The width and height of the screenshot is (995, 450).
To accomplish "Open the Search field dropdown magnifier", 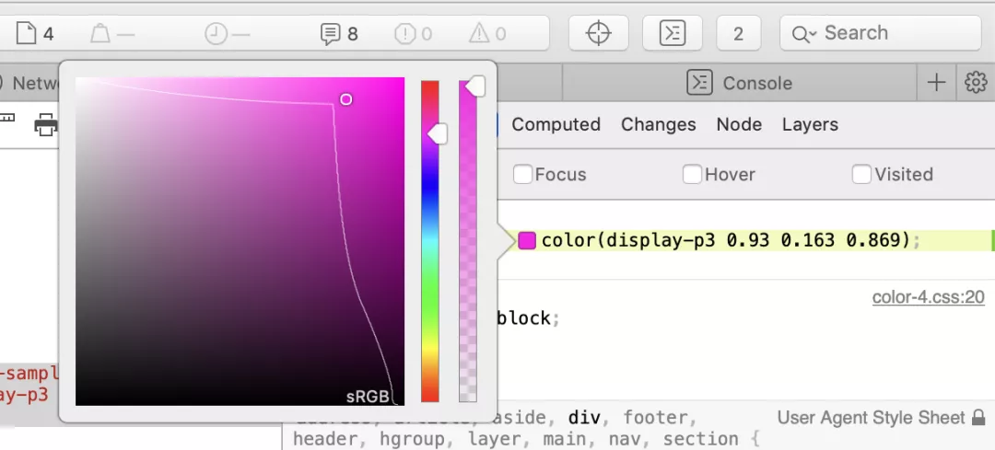I will (803, 34).
